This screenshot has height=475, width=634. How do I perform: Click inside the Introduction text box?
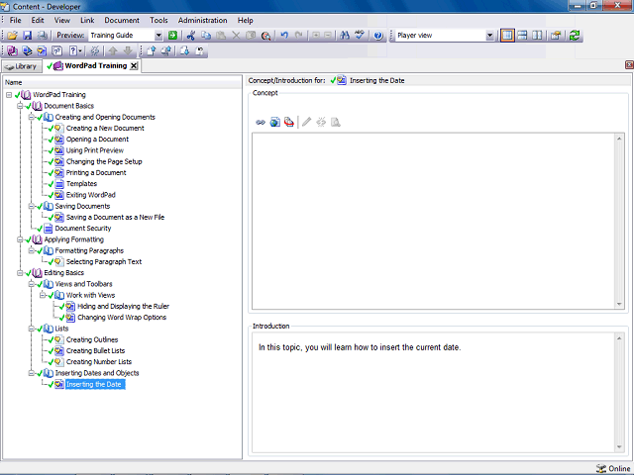[433, 392]
